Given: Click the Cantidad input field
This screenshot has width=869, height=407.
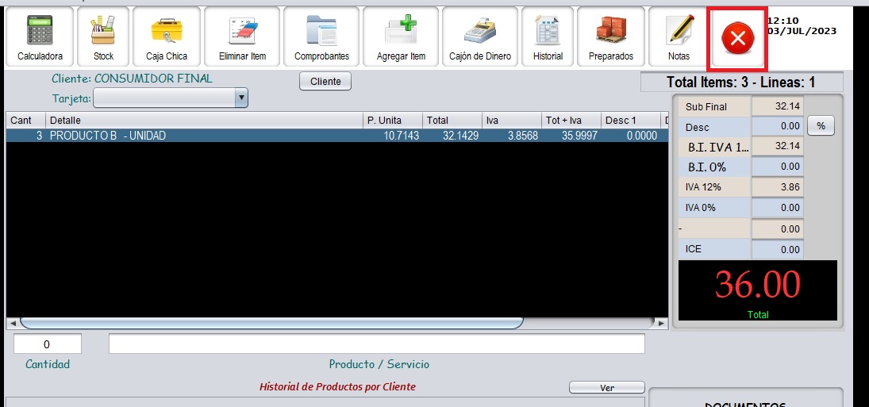Looking at the screenshot, I should [48, 344].
